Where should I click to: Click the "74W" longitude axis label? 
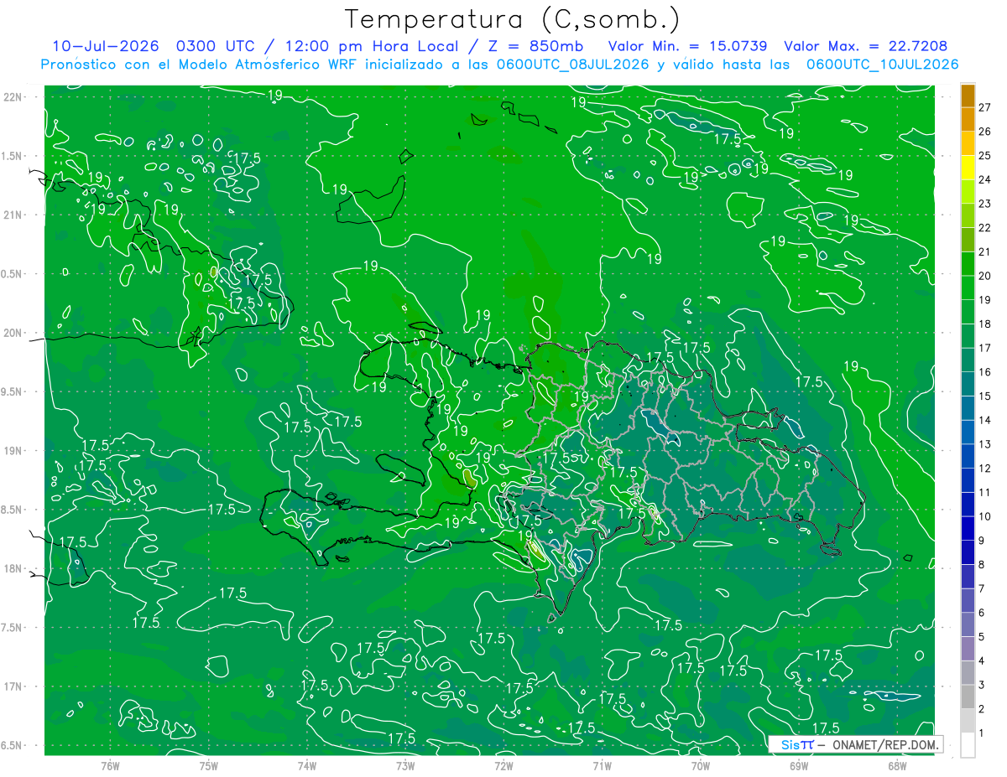point(306,765)
